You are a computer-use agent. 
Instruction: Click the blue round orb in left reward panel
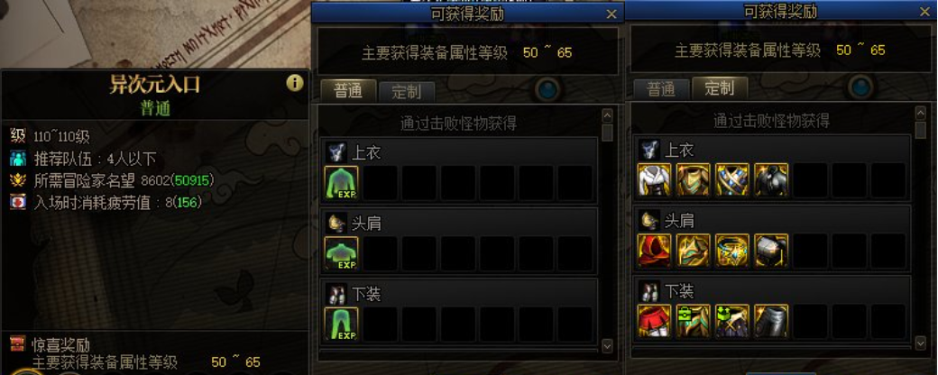[x=548, y=90]
